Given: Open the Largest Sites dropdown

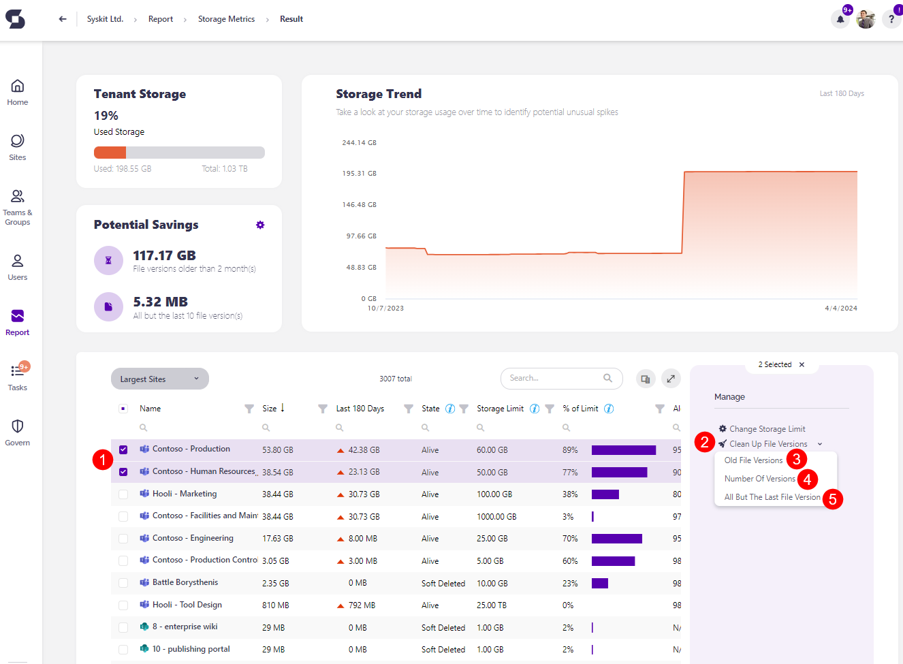Looking at the screenshot, I should [159, 378].
